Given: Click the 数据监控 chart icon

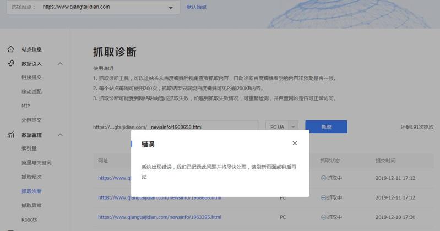Looking at the screenshot, I should point(10,135).
